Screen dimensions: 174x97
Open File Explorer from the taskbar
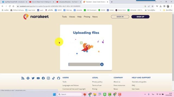(x=95, y=94)
